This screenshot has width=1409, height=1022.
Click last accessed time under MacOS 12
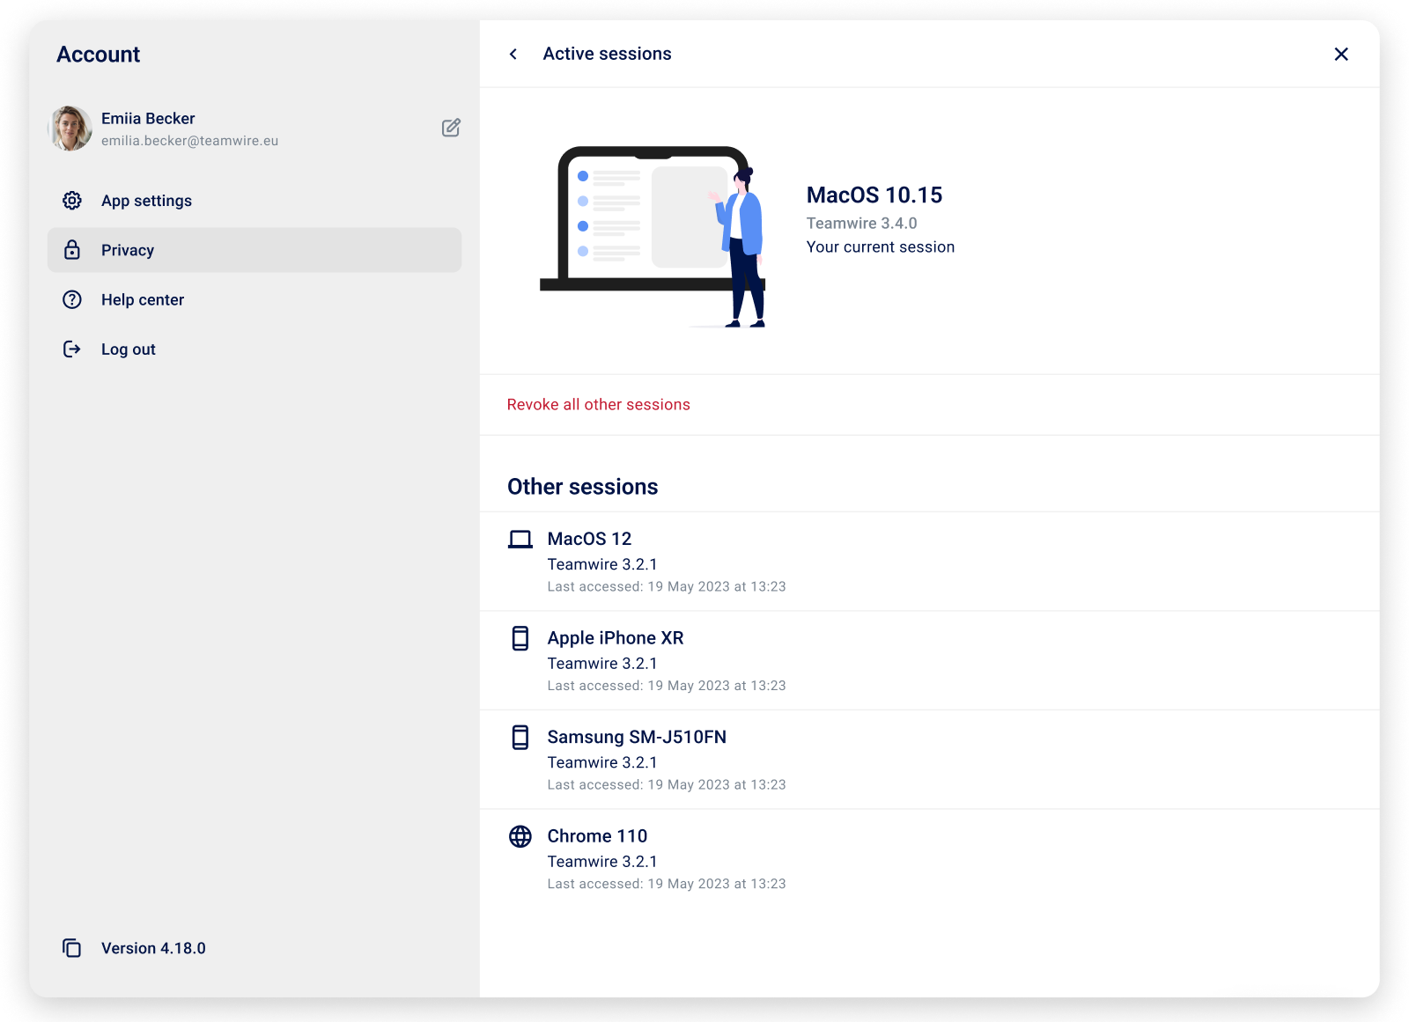tap(667, 587)
